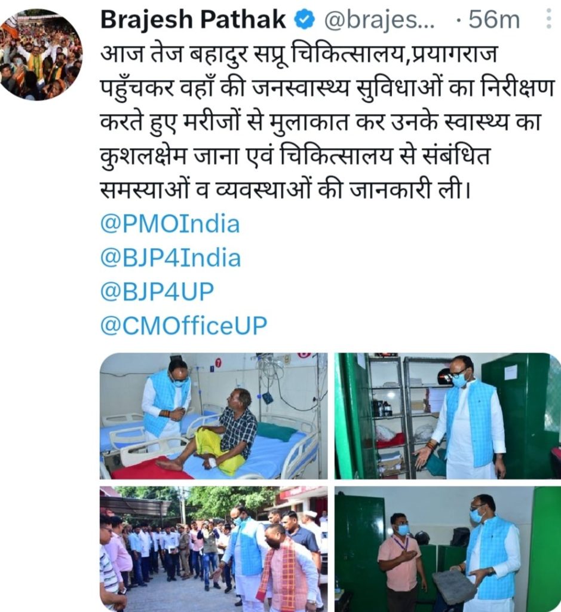Tap the Hindi tweet text body
561x612 pixels.
(327, 122)
